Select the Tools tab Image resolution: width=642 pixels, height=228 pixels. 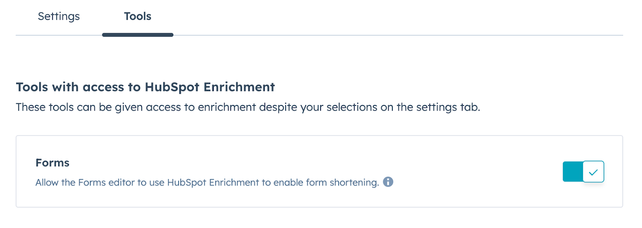pos(138,16)
